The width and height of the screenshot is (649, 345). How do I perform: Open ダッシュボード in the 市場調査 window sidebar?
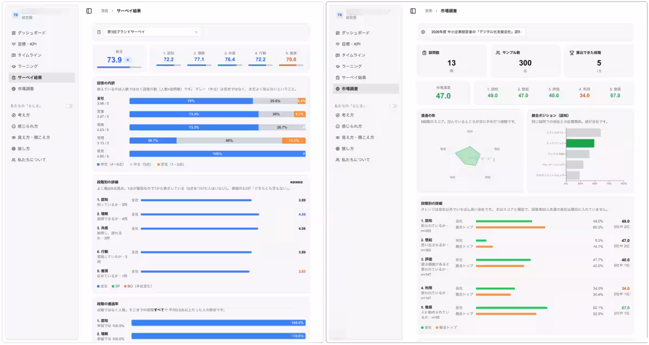click(366, 33)
